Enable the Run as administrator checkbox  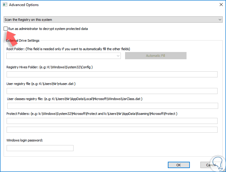[x=6, y=29]
